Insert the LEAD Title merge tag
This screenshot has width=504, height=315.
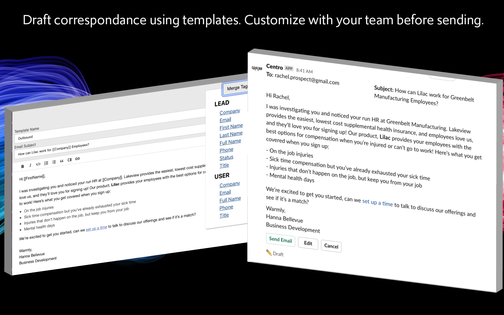click(224, 165)
